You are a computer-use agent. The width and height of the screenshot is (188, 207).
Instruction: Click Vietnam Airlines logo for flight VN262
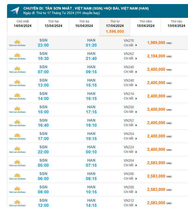(x=17, y=56)
